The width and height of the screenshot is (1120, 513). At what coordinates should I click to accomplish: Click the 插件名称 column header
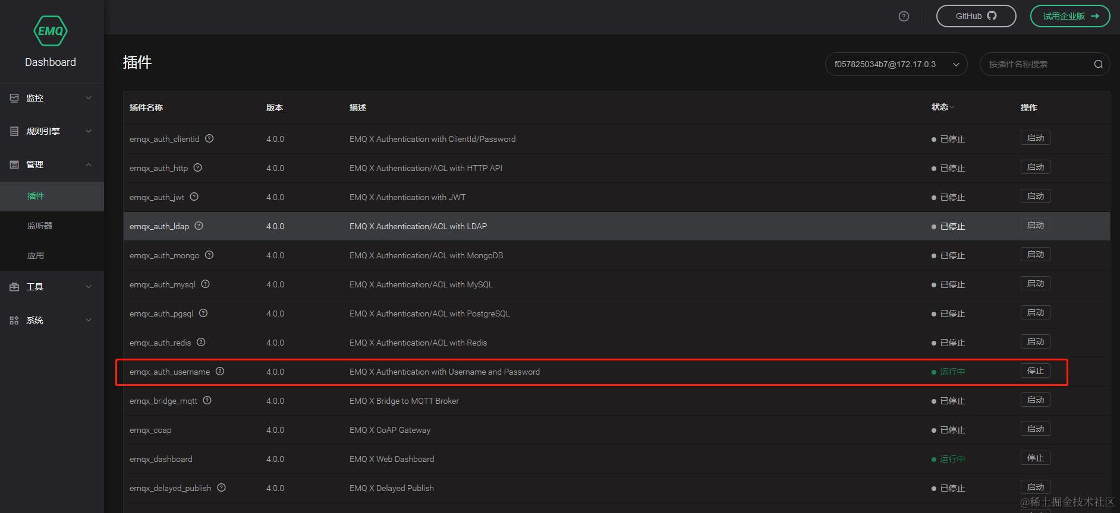point(146,107)
